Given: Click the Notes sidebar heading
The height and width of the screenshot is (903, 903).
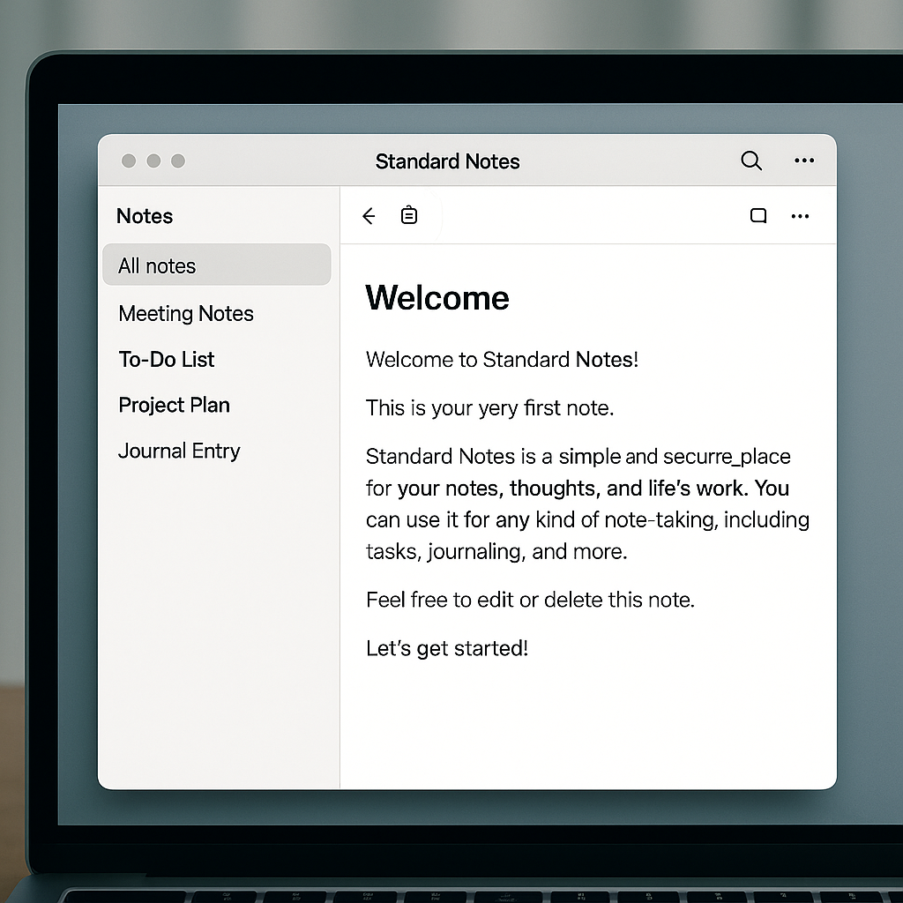Looking at the screenshot, I should 145,216.
